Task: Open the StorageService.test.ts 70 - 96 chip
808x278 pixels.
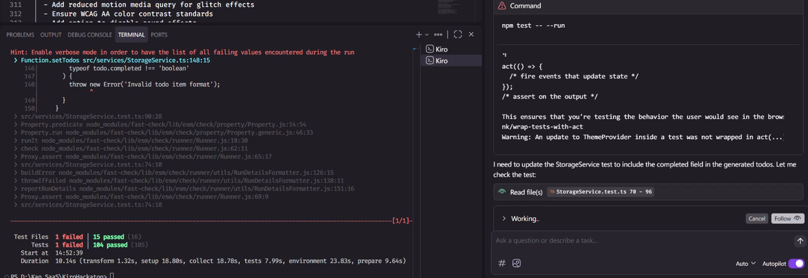Action: (x=600, y=191)
